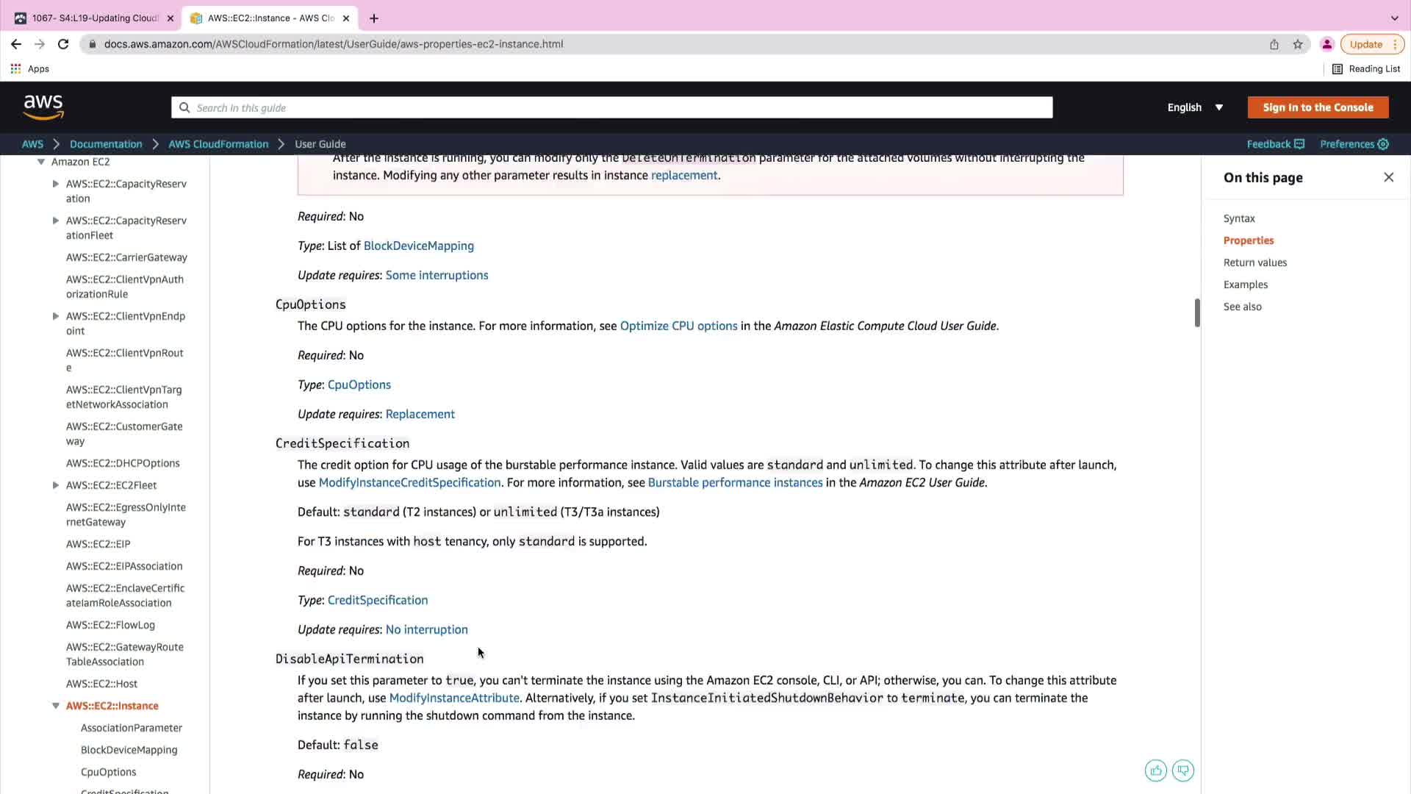
Task: Click the page vertical scrollbar thumb
Action: [x=1197, y=312]
